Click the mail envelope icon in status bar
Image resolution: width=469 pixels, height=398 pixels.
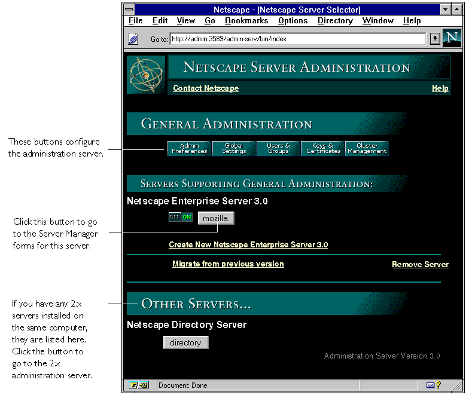pyautogui.click(x=431, y=385)
